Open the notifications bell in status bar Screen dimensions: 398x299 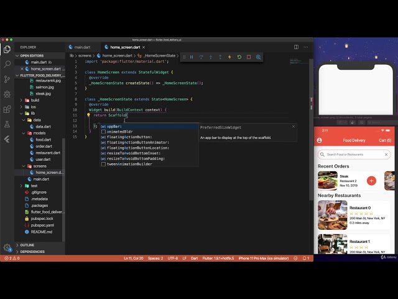(x=305, y=258)
